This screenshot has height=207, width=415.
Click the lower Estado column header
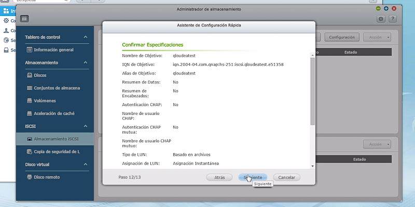(x=359, y=159)
